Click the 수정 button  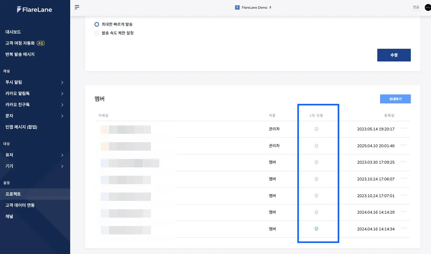pyautogui.click(x=394, y=55)
